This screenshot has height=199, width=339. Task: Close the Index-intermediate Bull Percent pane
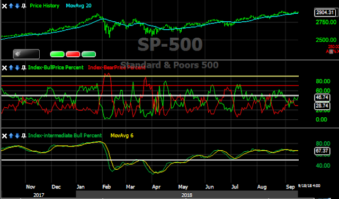point(4,136)
